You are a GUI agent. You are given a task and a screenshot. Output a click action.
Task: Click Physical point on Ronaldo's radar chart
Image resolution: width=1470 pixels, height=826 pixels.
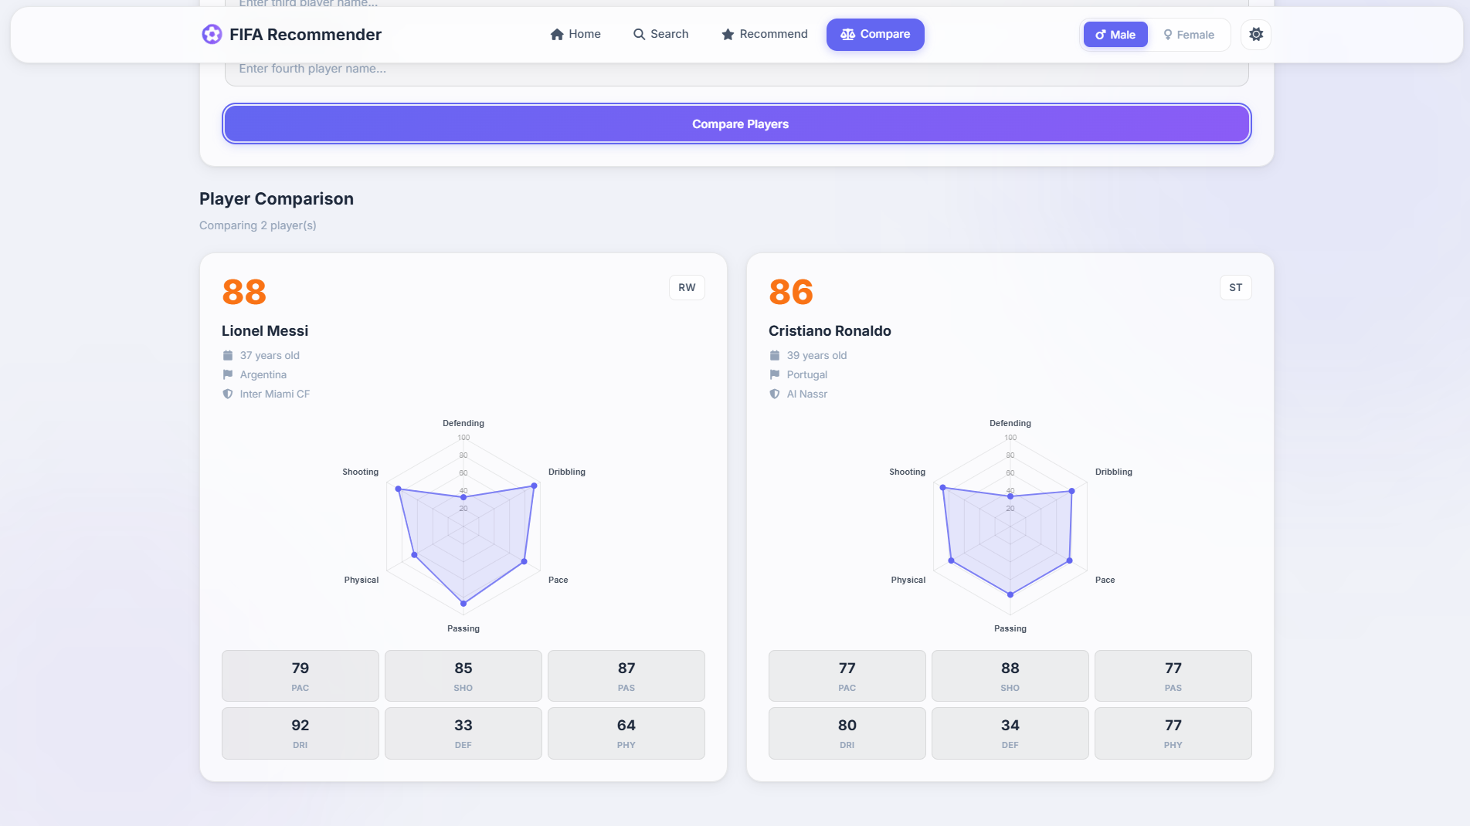(952, 560)
